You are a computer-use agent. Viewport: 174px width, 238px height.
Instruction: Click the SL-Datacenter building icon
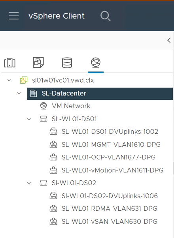[34, 94]
